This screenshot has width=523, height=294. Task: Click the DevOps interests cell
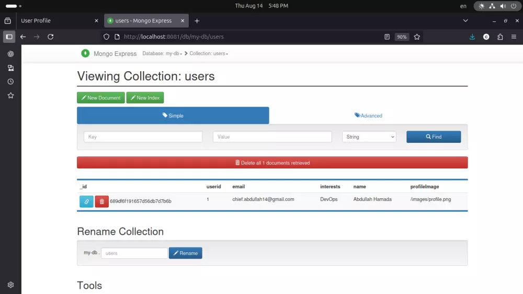click(329, 199)
